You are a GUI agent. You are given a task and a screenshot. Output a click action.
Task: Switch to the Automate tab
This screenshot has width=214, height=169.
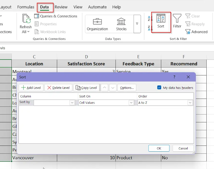tap(97, 7)
